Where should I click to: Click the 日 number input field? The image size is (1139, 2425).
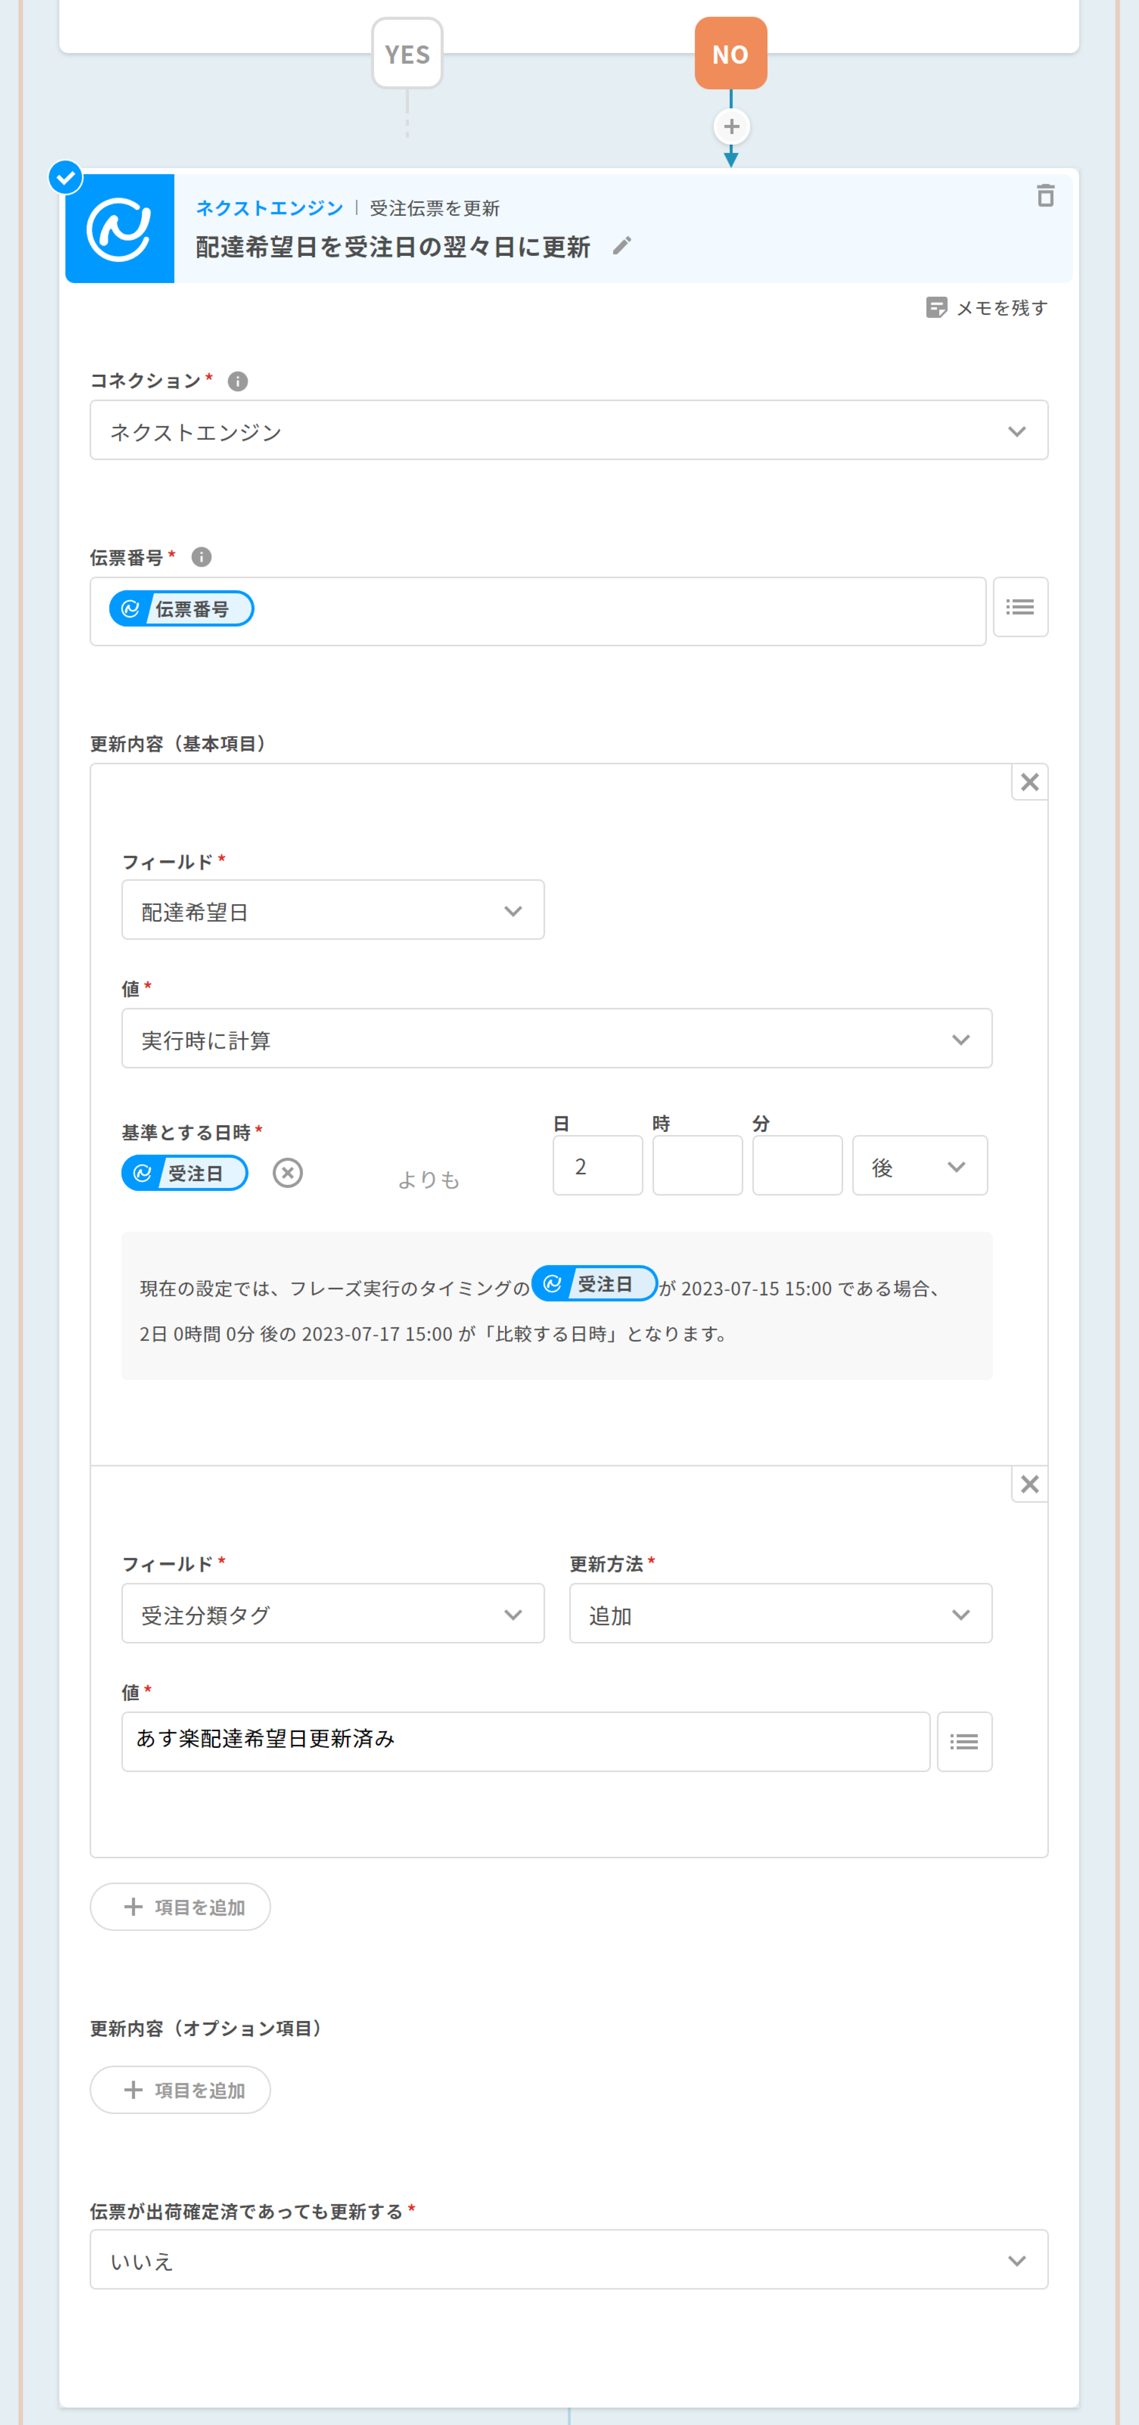click(597, 1165)
